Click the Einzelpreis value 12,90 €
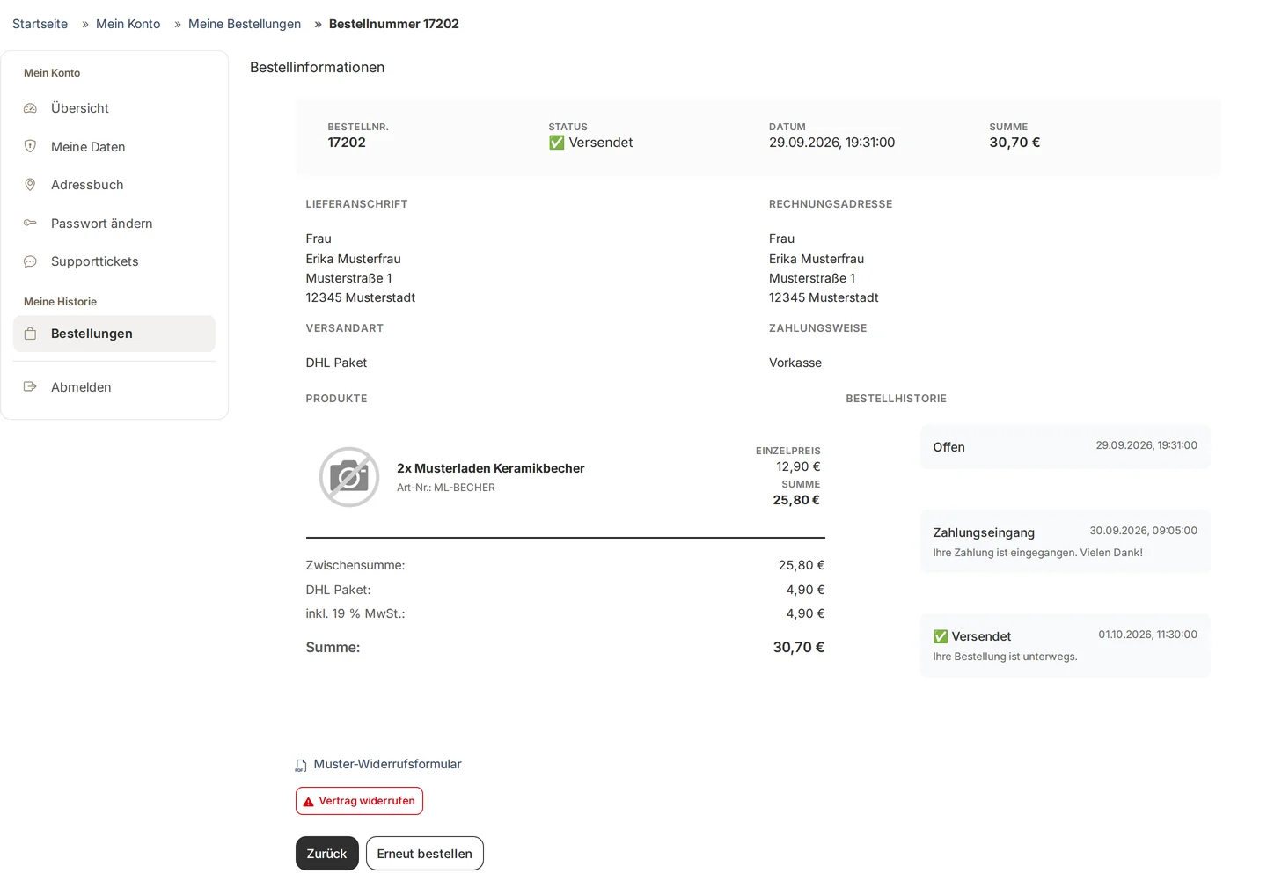This screenshot has height=881, width=1267. (x=798, y=466)
